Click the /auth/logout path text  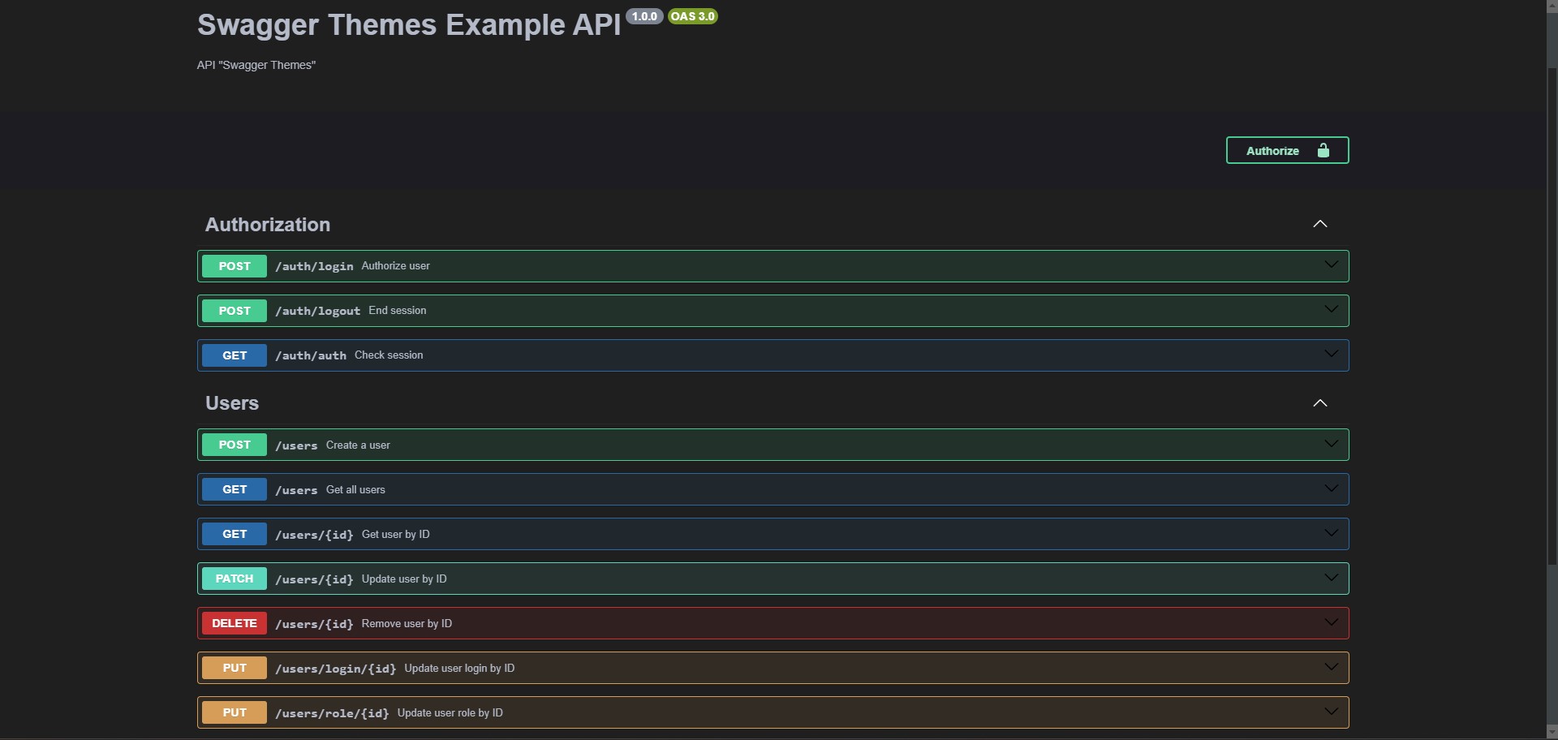317,311
